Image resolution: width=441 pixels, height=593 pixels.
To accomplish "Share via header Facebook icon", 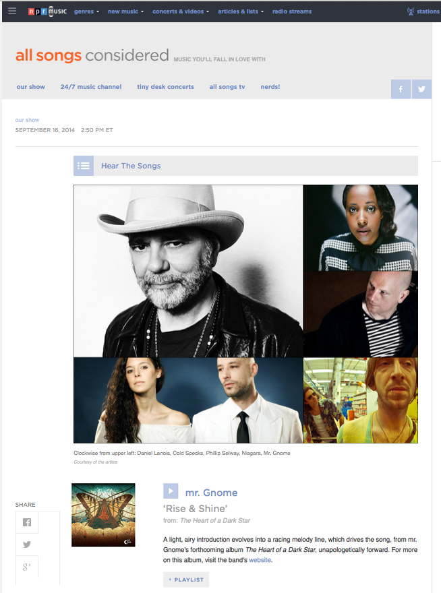I will coord(401,89).
